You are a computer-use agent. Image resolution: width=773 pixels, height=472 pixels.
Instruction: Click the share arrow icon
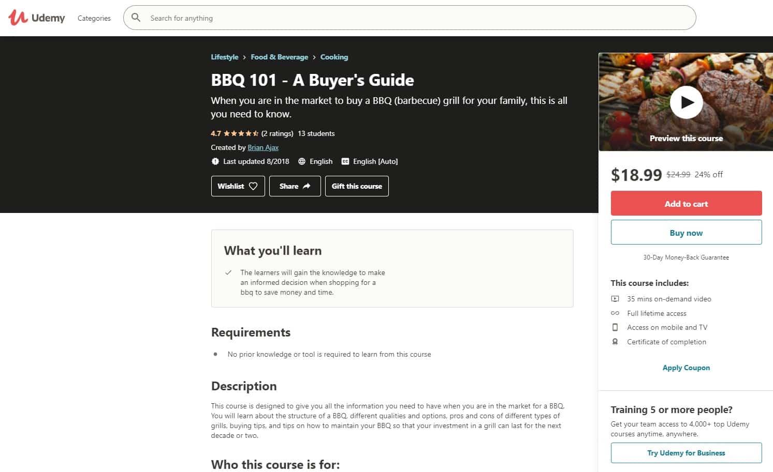pyautogui.click(x=307, y=186)
